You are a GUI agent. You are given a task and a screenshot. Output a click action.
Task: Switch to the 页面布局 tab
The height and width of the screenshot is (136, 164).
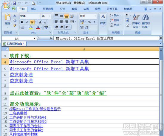(x=48, y=9)
